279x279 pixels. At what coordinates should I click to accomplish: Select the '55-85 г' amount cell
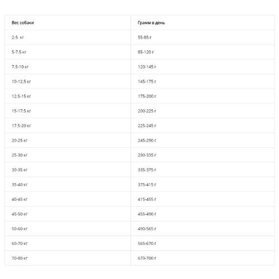(203, 37)
